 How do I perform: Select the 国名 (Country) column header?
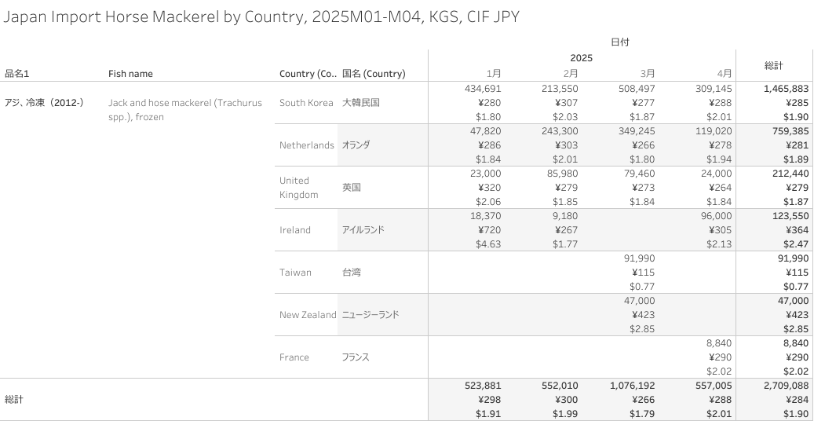pyautogui.click(x=374, y=74)
